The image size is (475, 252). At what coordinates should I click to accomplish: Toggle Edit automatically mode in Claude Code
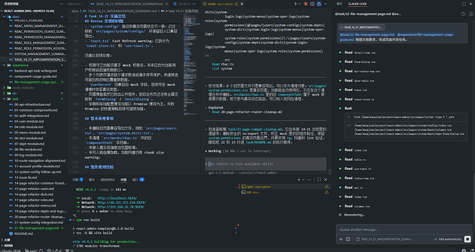447,239
